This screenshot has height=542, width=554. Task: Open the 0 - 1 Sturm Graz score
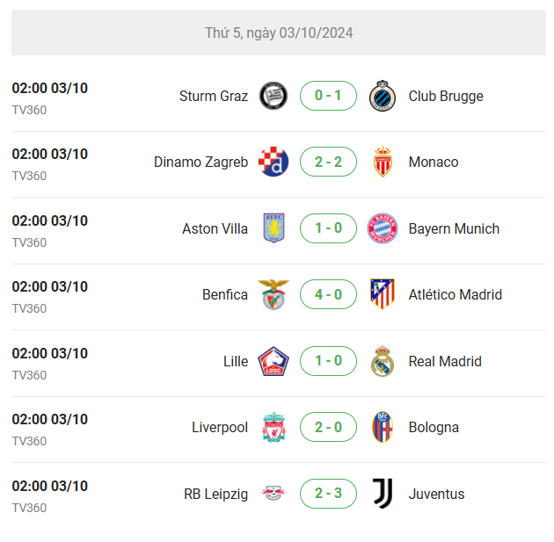click(x=328, y=96)
